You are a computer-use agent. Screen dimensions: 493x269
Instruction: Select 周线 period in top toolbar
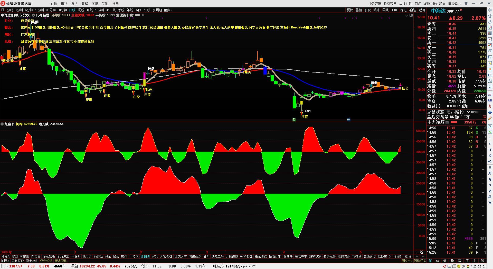[81, 10]
